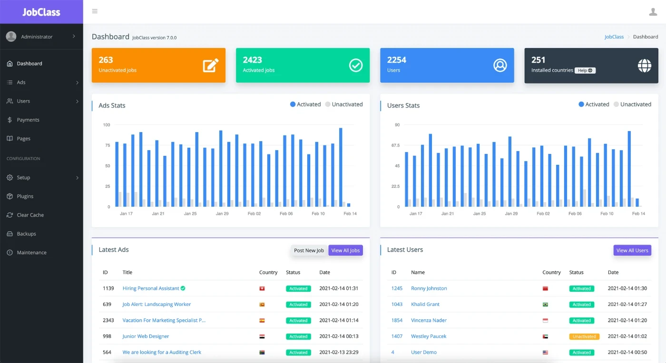
Task: Click the edit icon on Unactivated jobs card
Action: (x=211, y=65)
